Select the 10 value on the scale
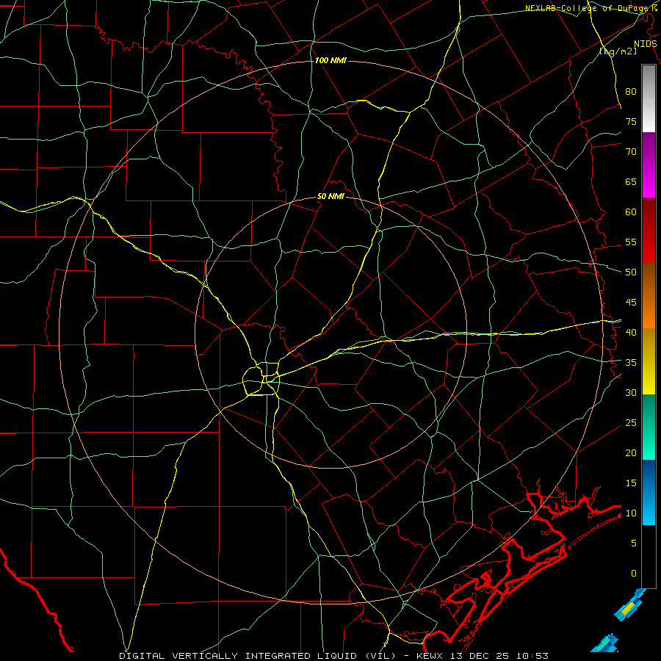This screenshot has height=661, width=661. (x=631, y=513)
